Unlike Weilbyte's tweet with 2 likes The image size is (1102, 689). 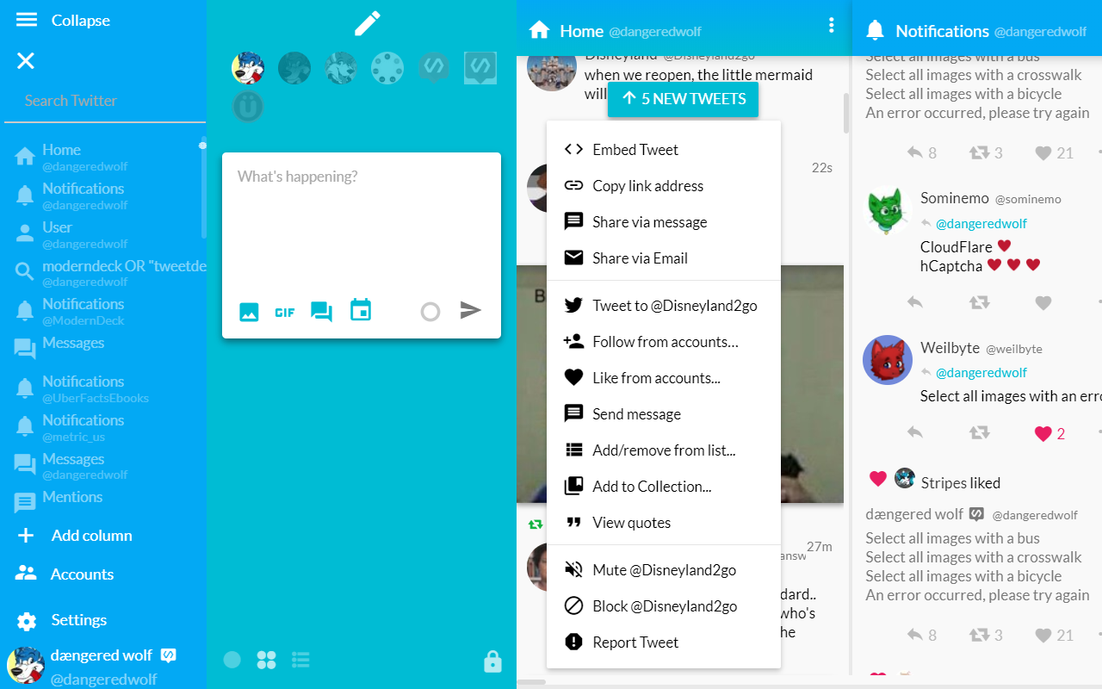pyautogui.click(x=1043, y=433)
